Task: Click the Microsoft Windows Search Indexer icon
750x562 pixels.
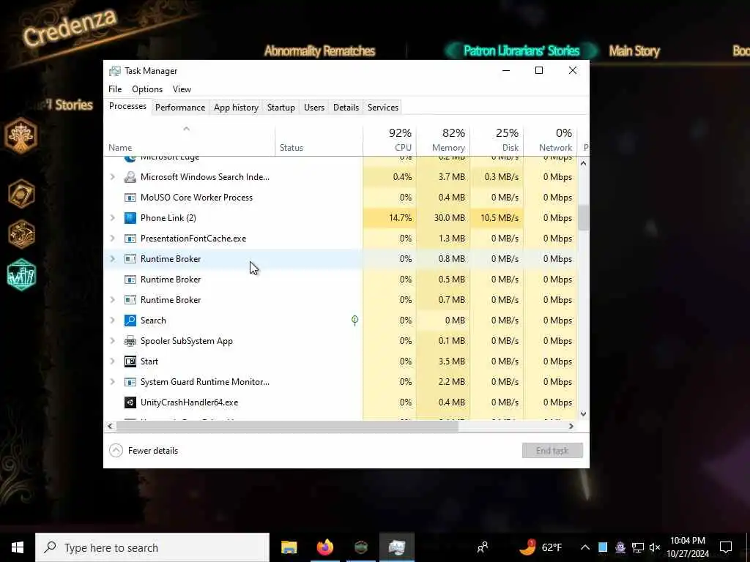Action: point(130,177)
